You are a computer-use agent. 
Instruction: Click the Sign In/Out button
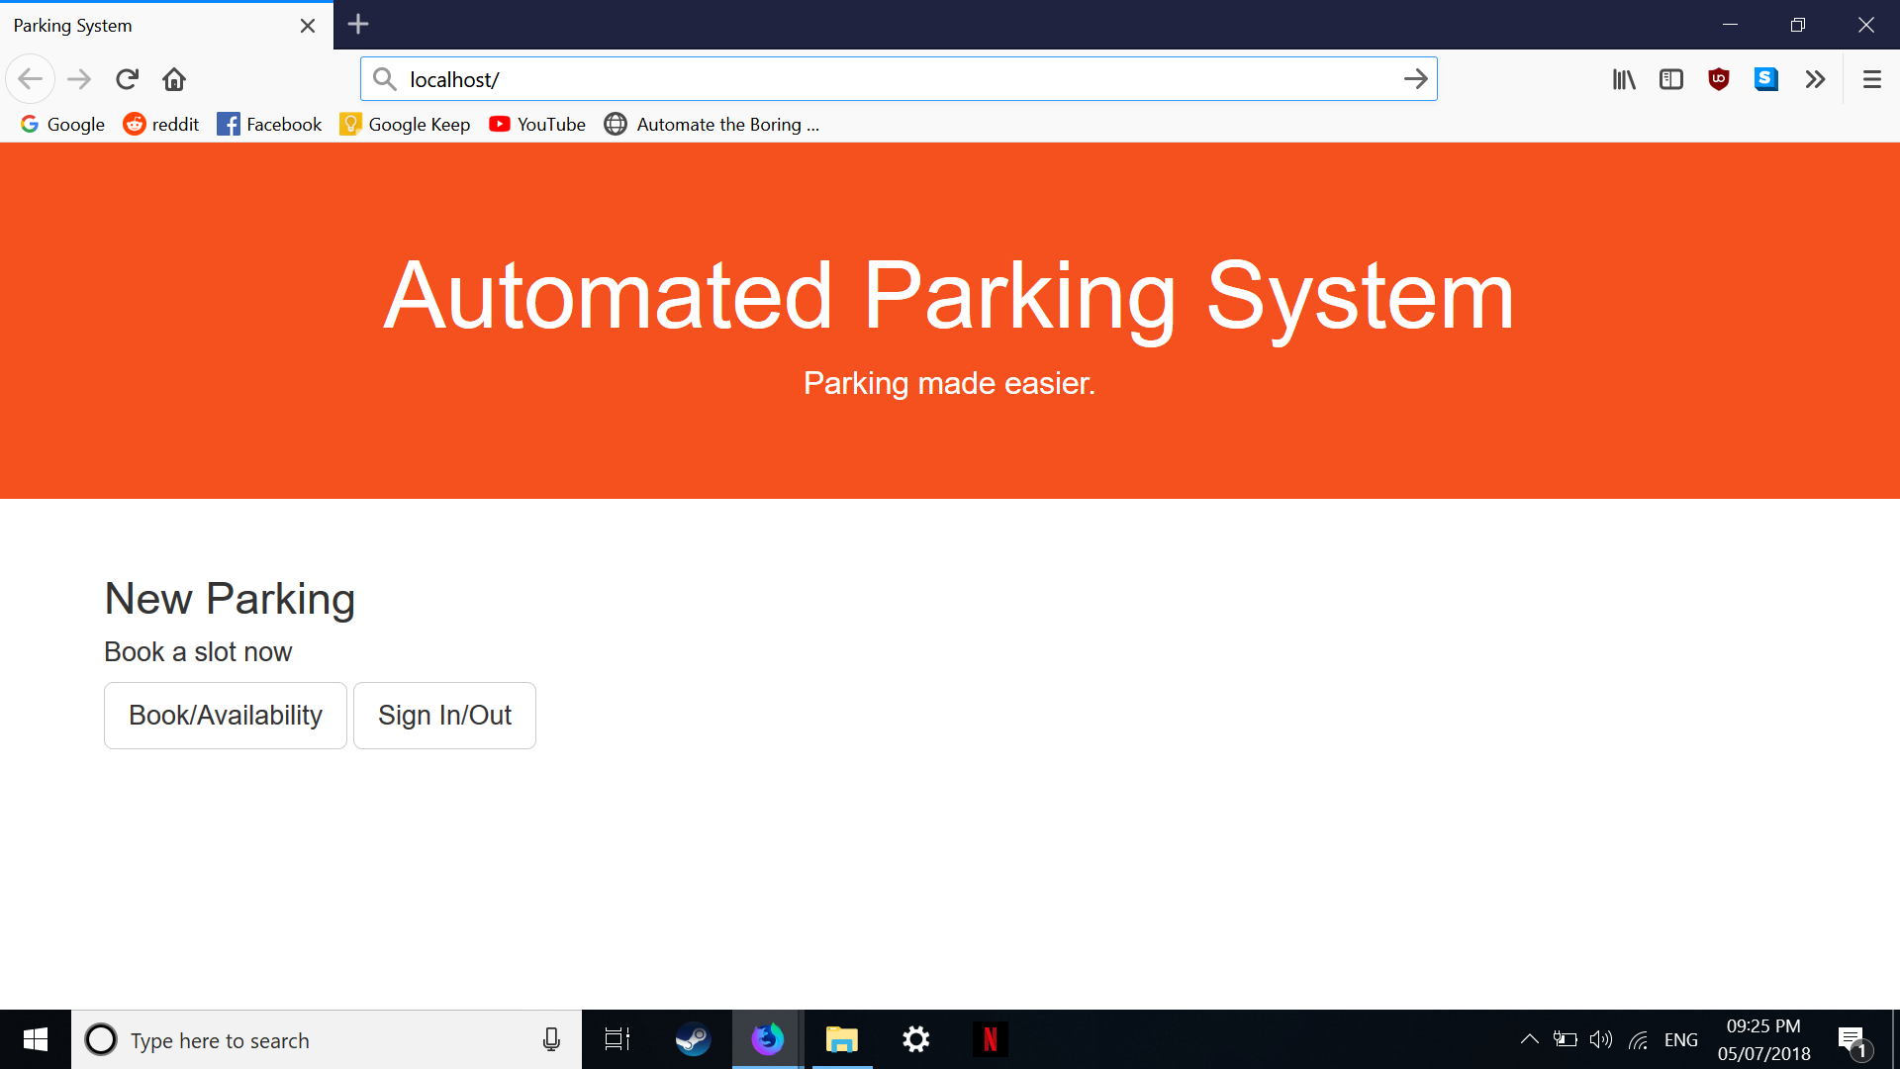coord(445,716)
